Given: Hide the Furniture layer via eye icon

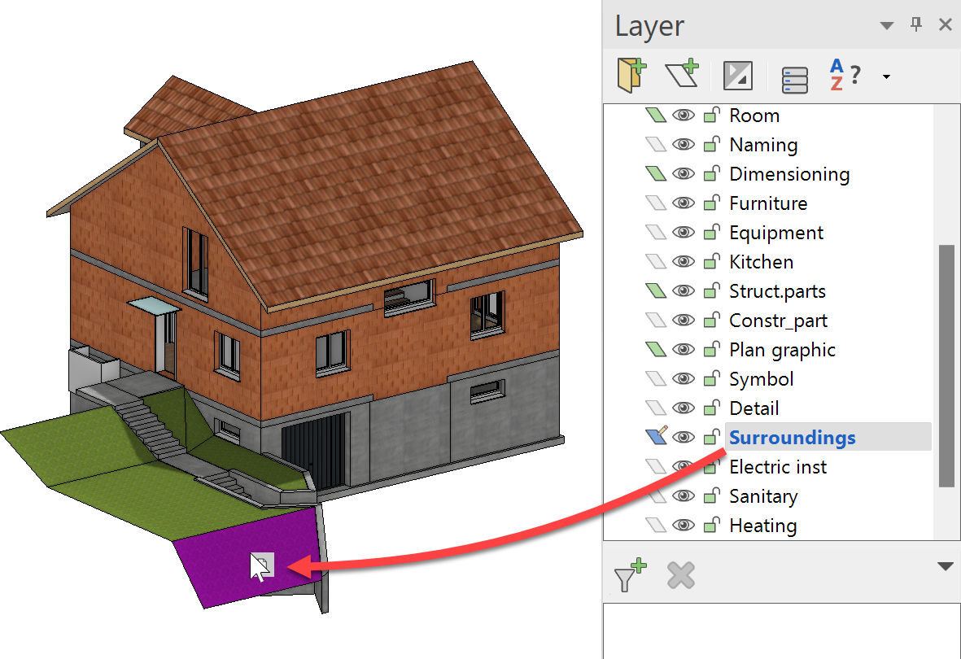Looking at the screenshot, I should click(x=684, y=203).
